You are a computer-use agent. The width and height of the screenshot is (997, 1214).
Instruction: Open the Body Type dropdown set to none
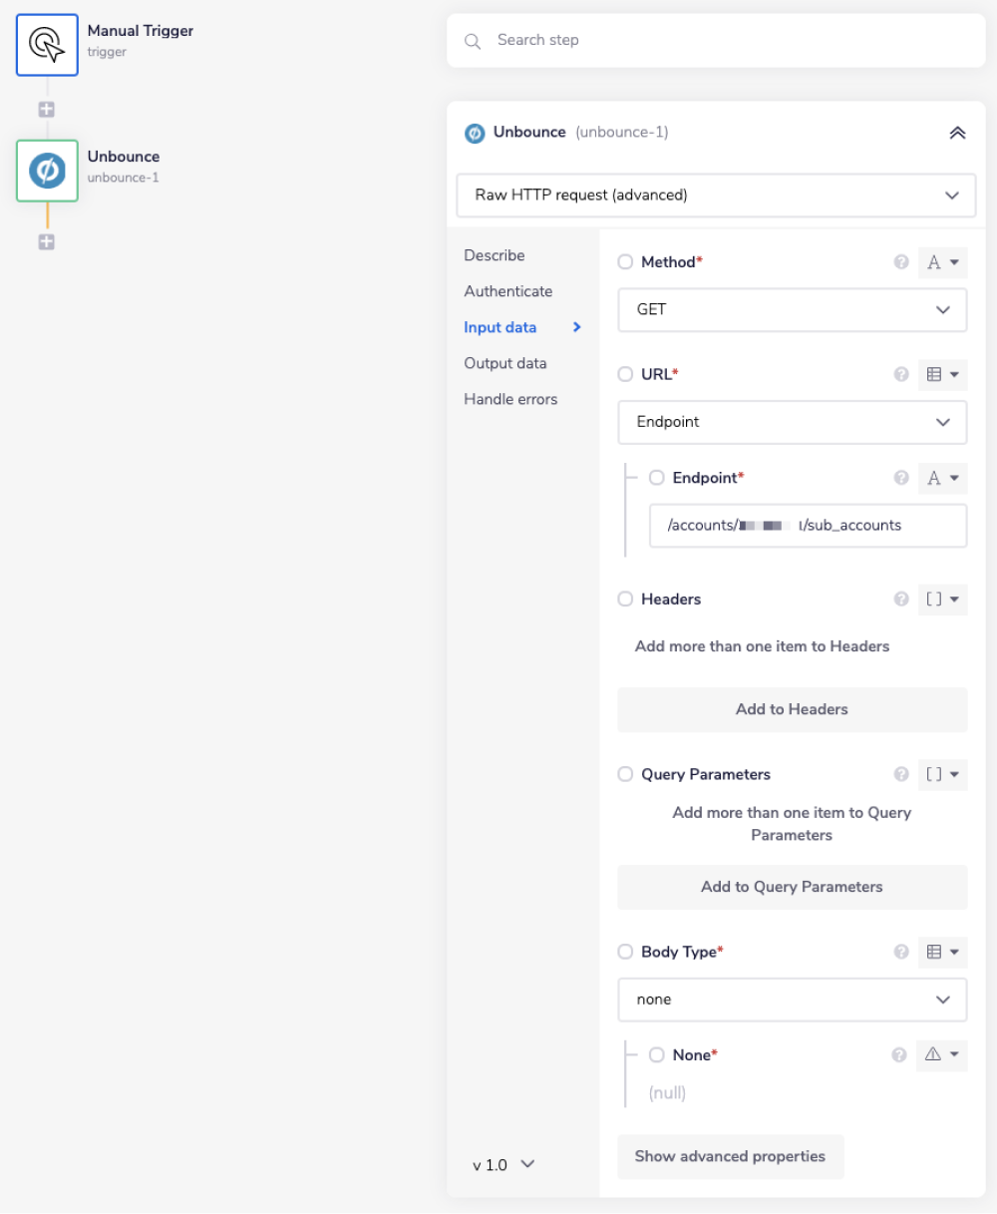point(792,1000)
